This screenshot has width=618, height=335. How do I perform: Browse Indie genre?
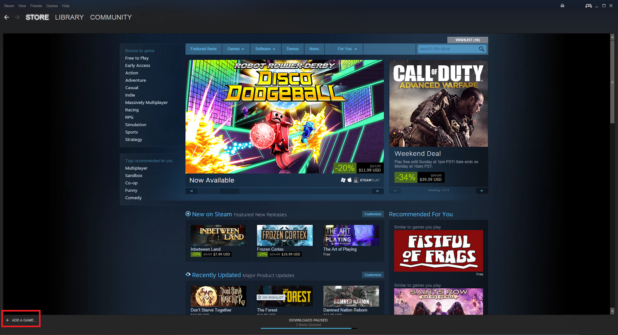coord(130,95)
